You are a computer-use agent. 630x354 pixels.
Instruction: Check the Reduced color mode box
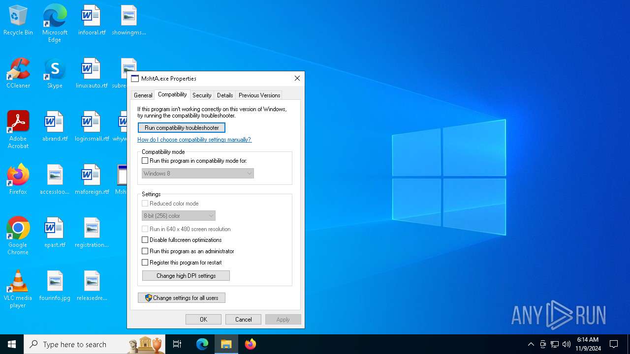pyautogui.click(x=145, y=204)
